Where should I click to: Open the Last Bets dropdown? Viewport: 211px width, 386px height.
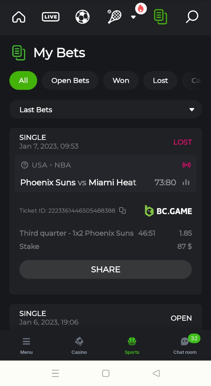point(105,110)
